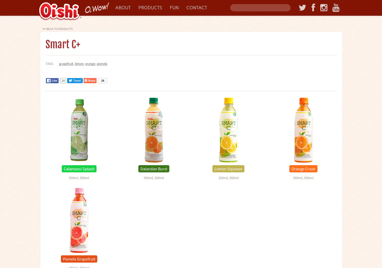Go back to products list
The width and height of the screenshot is (382, 268).
click(x=58, y=29)
